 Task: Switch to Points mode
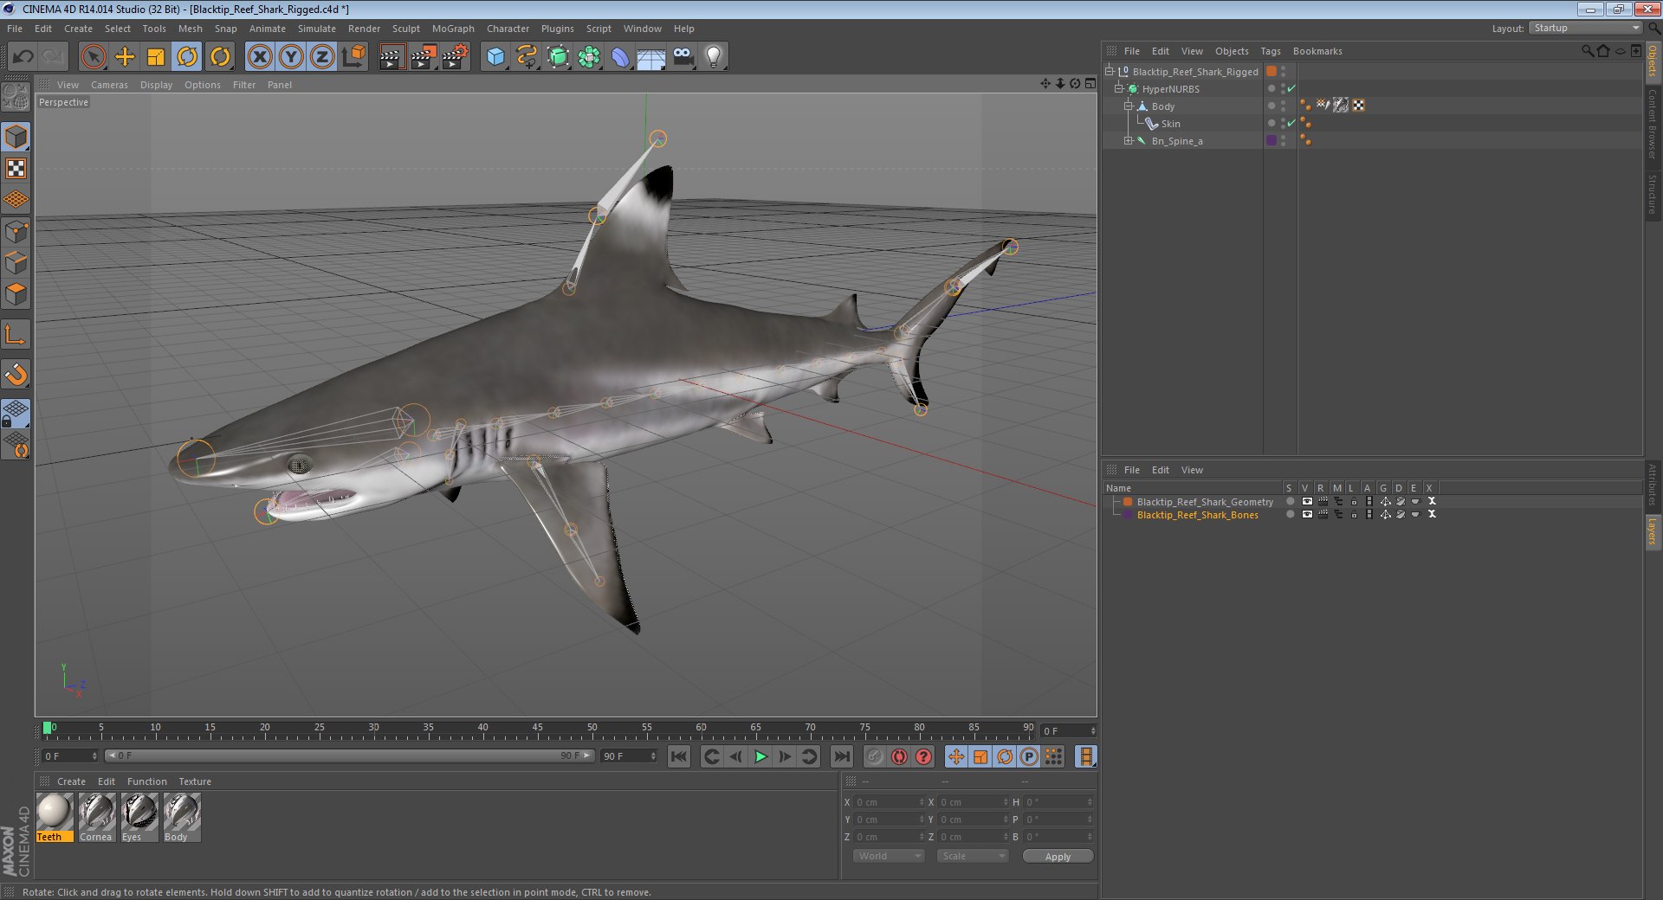16,231
